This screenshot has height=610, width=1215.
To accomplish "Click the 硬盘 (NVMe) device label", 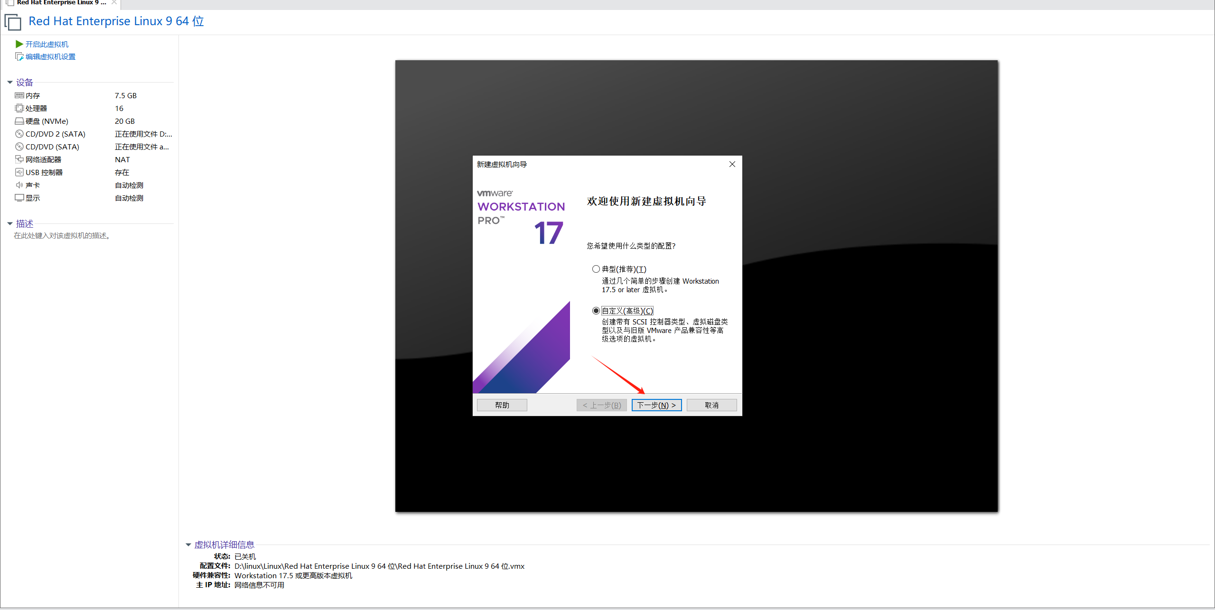I will tap(47, 121).
